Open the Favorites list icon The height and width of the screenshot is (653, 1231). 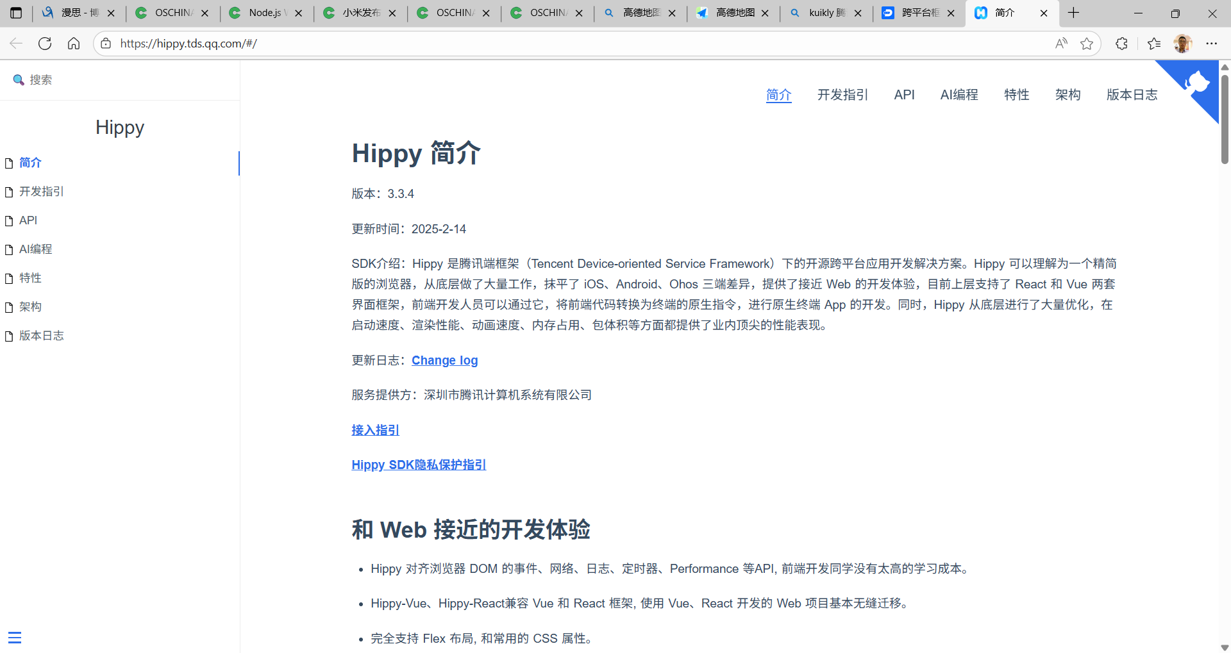pyautogui.click(x=1154, y=44)
